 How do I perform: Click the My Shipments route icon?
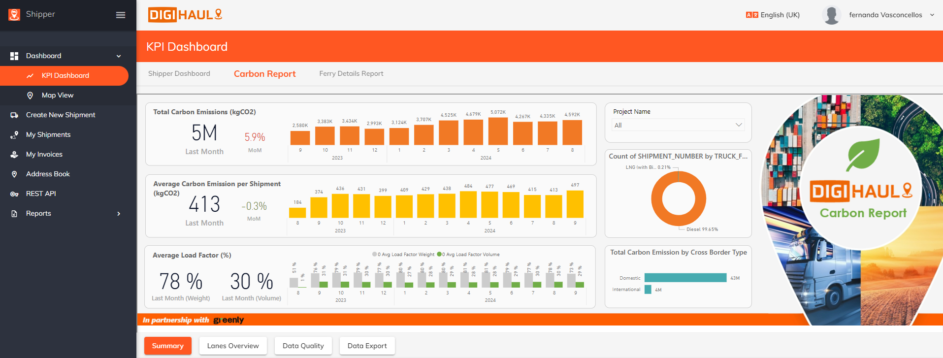pyautogui.click(x=14, y=135)
